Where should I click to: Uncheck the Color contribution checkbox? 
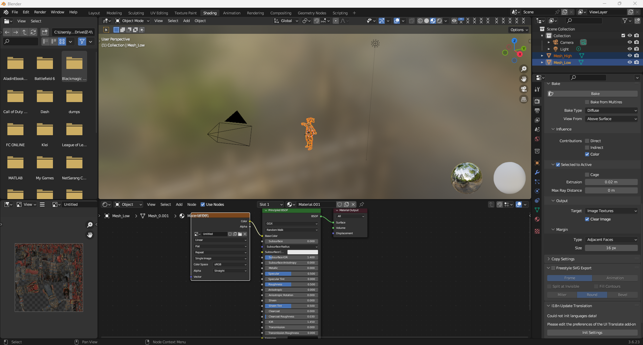(587, 154)
